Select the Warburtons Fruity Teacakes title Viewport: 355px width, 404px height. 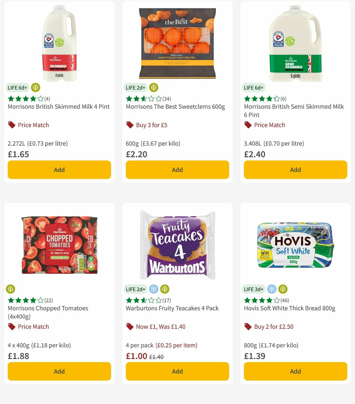click(172, 308)
